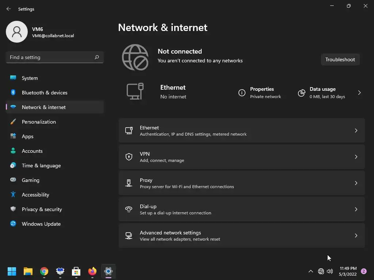Show hidden icons tray chevron
374x280 pixels.
point(311,271)
